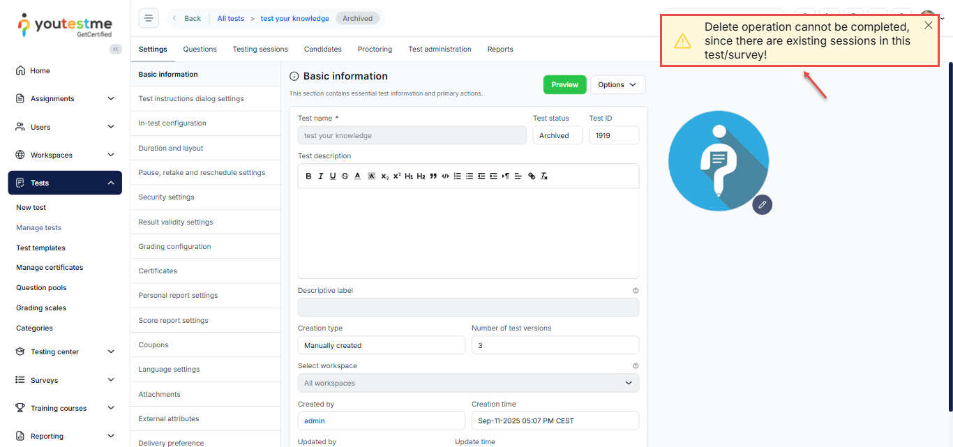Apply italic formatting in description editor
953x447 pixels.
[321, 176]
